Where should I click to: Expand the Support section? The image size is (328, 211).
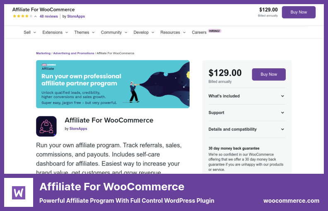[247, 113]
